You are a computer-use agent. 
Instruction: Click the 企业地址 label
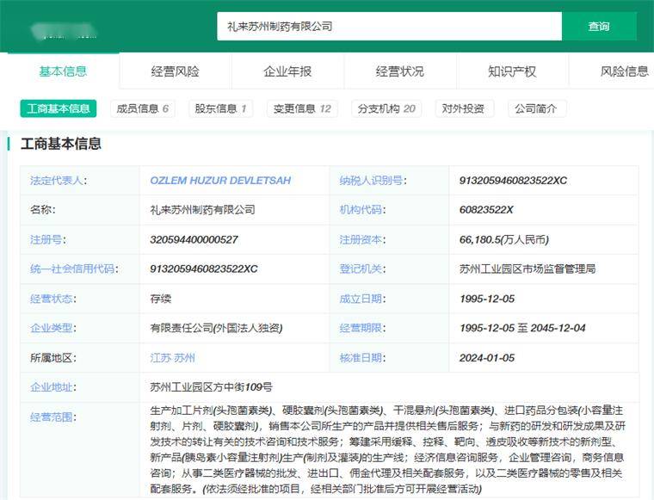click(53, 387)
